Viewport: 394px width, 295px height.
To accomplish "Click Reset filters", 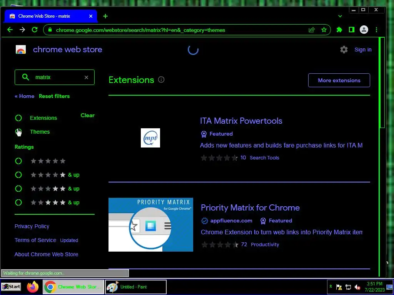I will 54,96.
